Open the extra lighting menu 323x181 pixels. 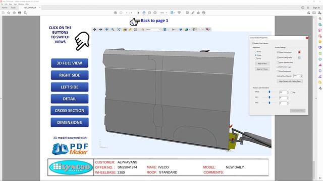194,30
